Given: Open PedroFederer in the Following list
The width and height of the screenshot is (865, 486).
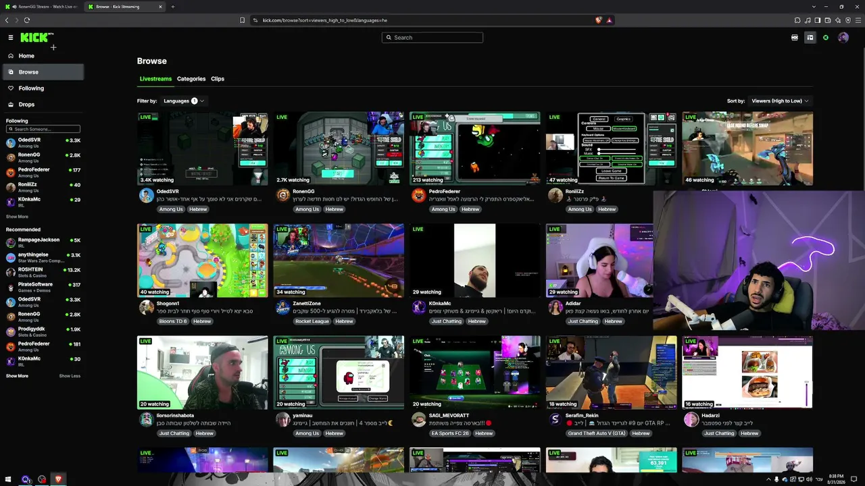Looking at the screenshot, I should coord(43,172).
